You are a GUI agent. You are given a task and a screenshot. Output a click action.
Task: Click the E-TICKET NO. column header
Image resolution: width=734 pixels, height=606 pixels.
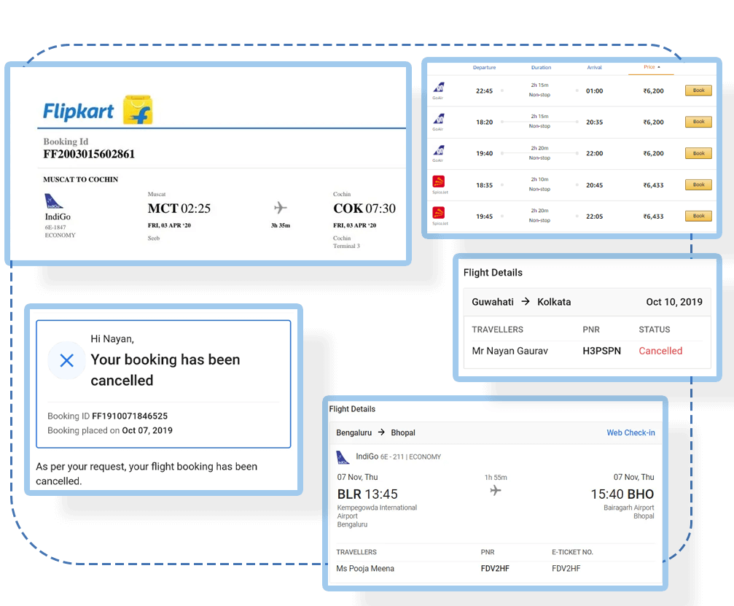coord(572,552)
